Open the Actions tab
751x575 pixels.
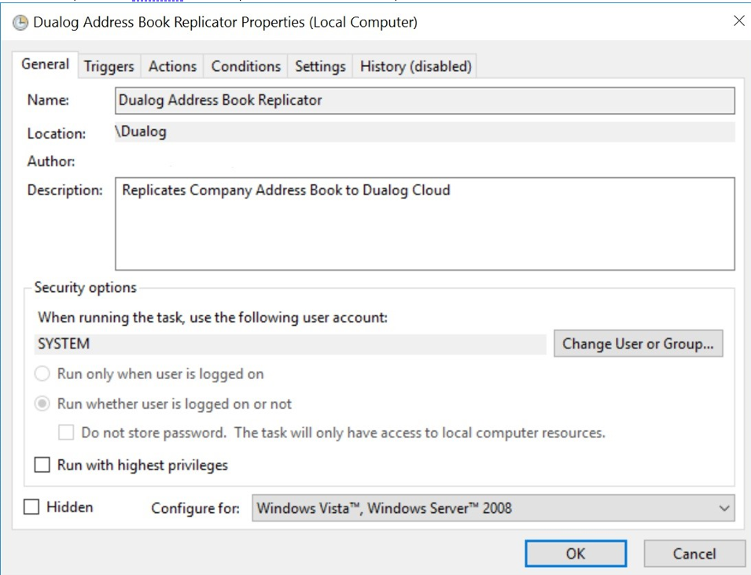(x=172, y=66)
